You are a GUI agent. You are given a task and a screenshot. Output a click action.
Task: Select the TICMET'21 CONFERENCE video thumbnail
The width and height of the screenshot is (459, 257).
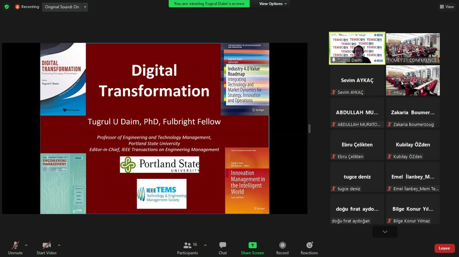(413, 48)
